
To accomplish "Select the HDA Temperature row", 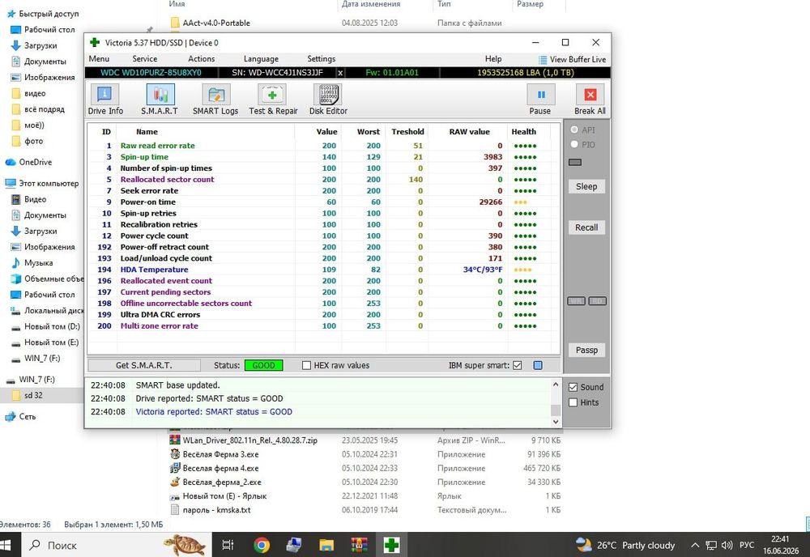I will tap(323, 270).
